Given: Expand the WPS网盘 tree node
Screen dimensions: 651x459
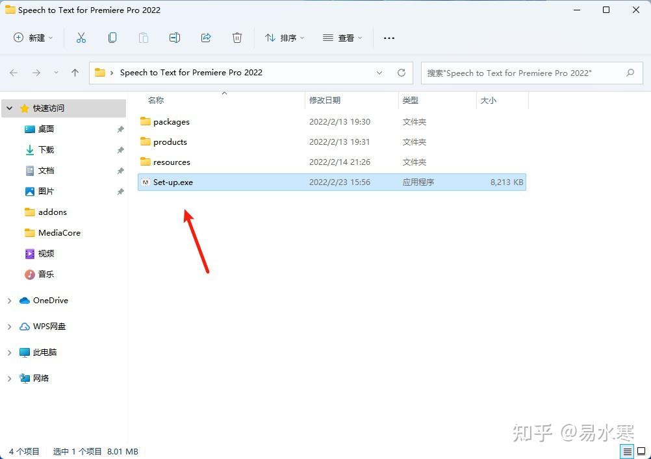Looking at the screenshot, I should pos(9,327).
